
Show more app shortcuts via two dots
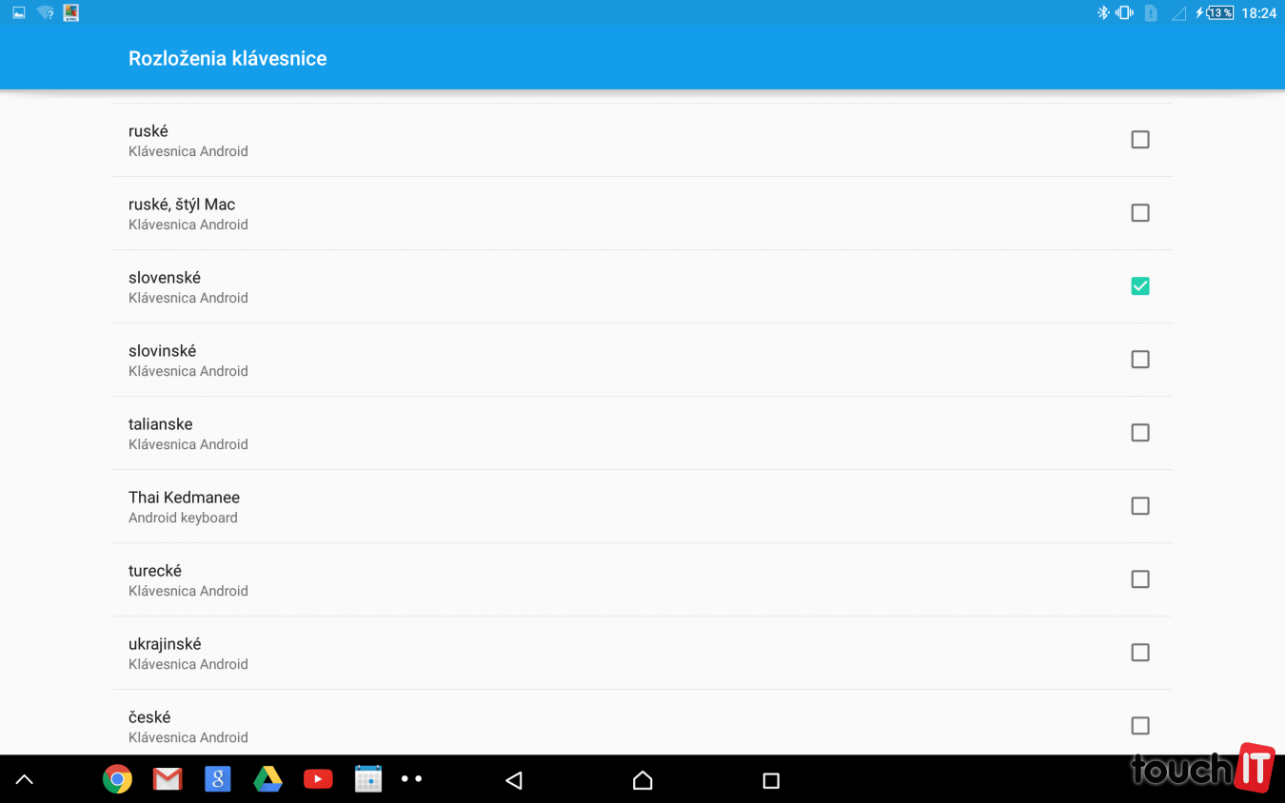(x=411, y=779)
